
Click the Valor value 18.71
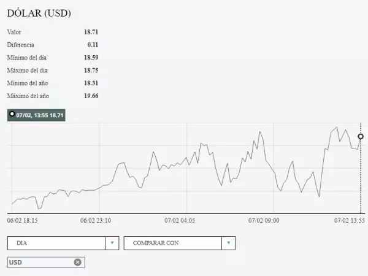pos(91,32)
